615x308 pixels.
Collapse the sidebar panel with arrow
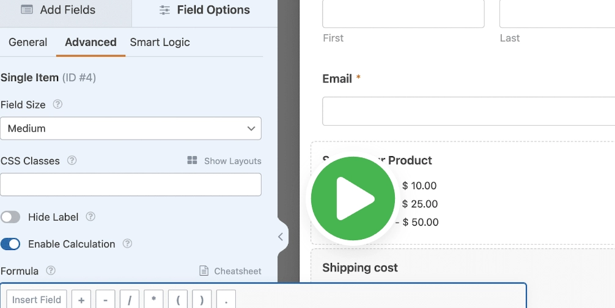[x=281, y=237]
